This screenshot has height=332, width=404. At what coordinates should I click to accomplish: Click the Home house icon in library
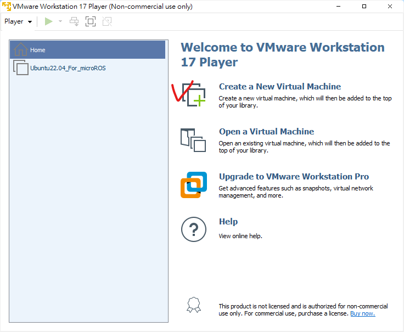point(21,49)
